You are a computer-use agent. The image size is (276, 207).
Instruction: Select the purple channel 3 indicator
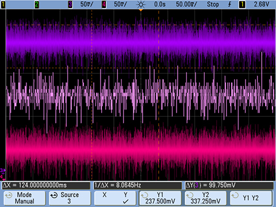(x=70, y=4)
